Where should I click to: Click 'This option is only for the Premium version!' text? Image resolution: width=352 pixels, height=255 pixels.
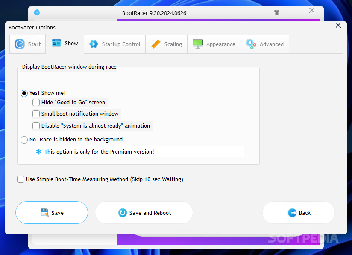pos(99,152)
